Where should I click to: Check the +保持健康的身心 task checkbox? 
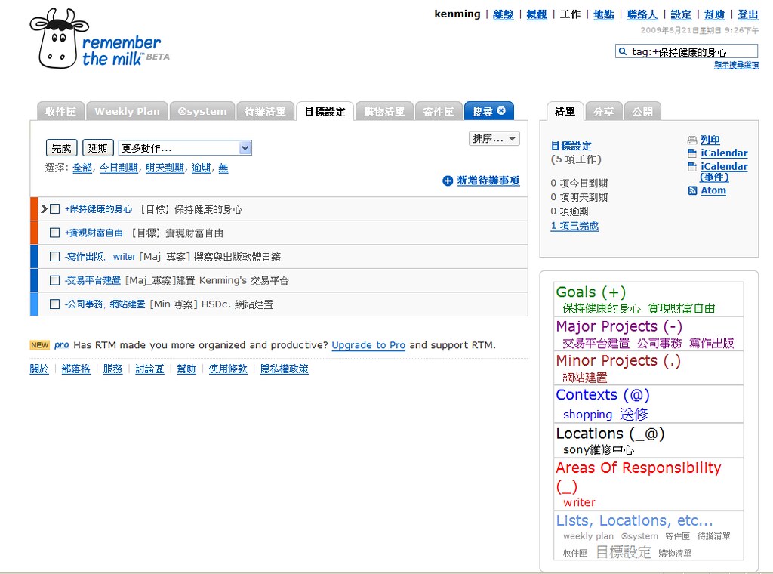pos(54,209)
